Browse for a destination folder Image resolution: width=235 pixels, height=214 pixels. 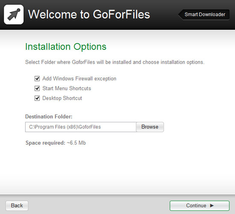click(150, 127)
